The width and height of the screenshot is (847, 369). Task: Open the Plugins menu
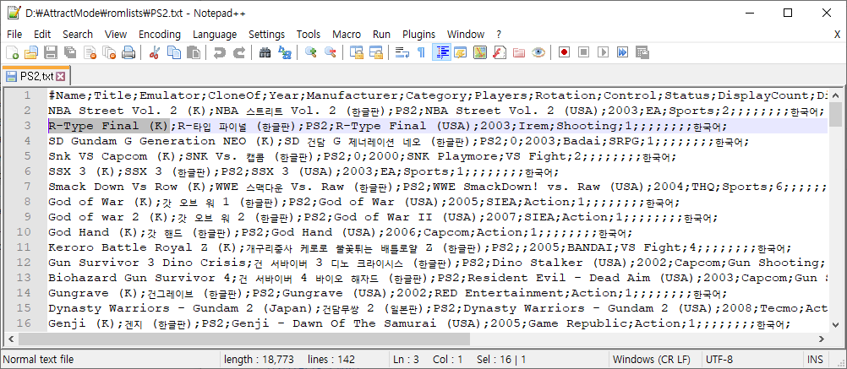[418, 34]
